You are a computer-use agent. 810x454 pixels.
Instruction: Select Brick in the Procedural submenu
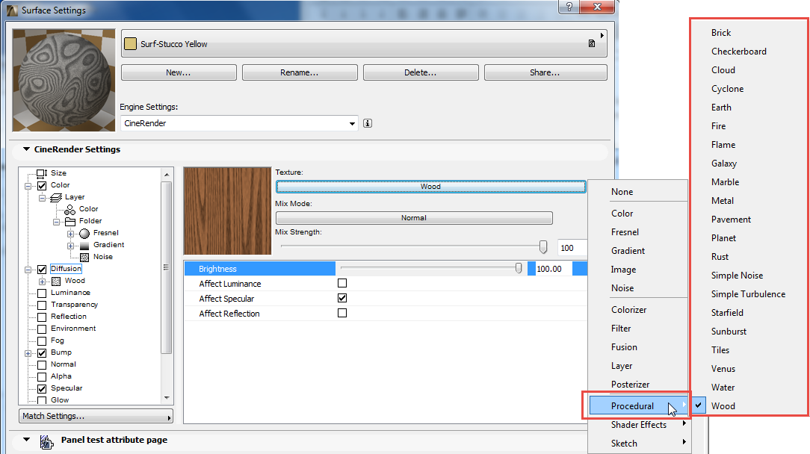(x=720, y=33)
